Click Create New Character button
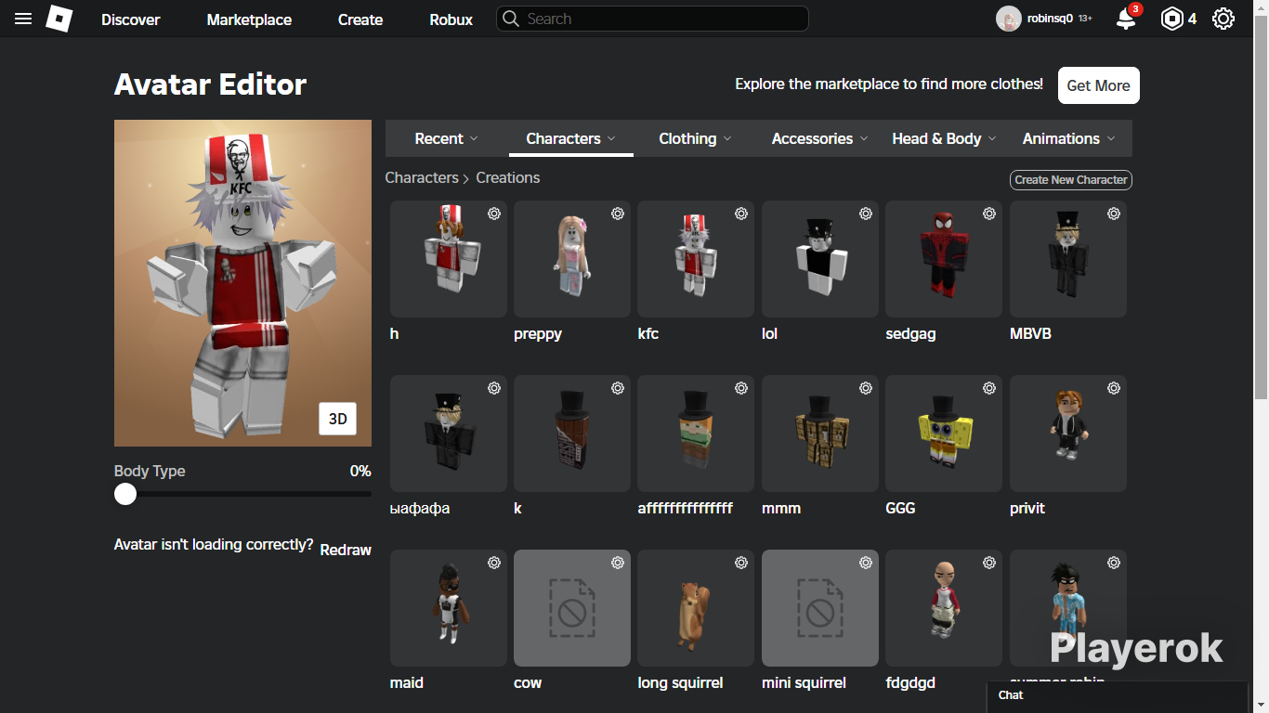 click(1071, 180)
